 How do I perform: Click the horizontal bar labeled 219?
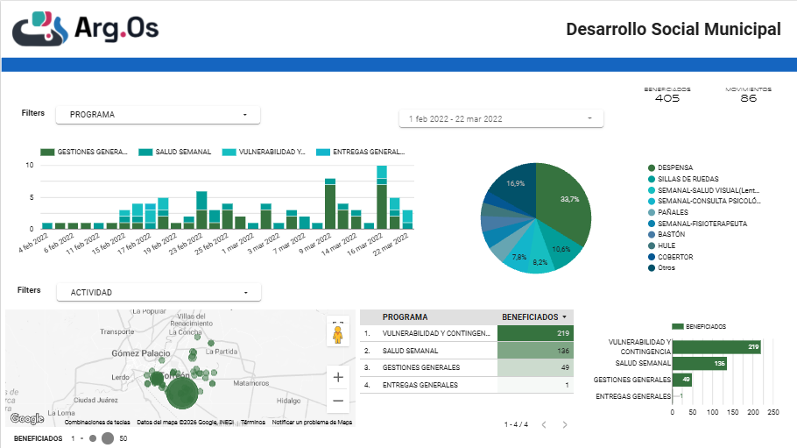coord(716,346)
